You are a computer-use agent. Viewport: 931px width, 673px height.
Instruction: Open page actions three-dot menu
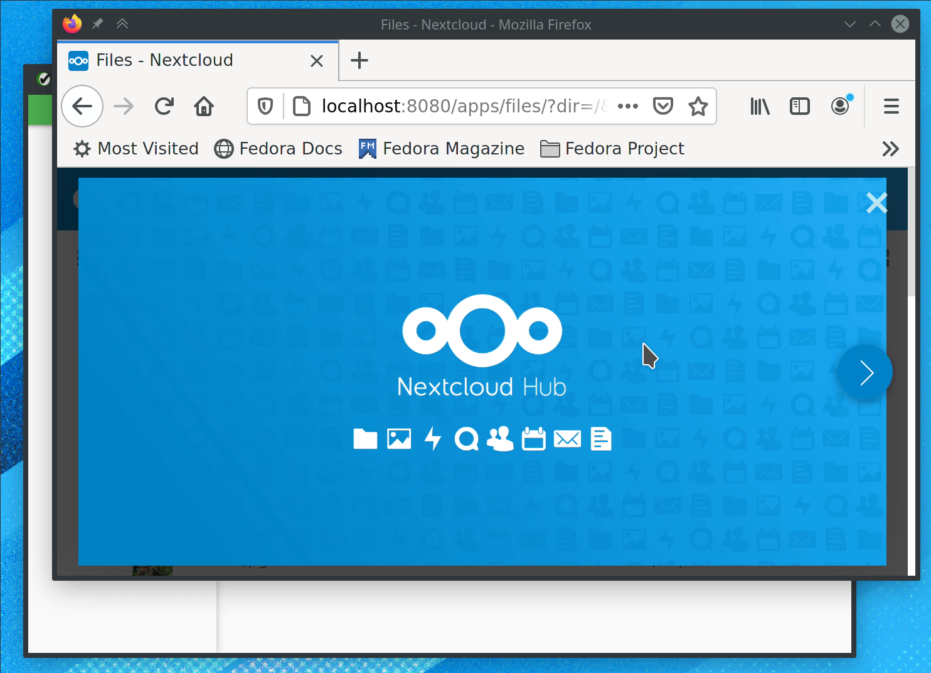(x=628, y=106)
